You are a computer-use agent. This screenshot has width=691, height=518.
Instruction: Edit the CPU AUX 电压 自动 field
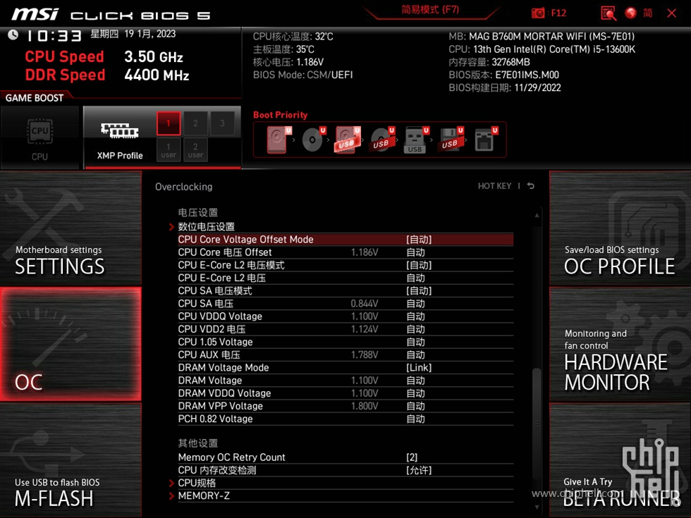click(415, 354)
